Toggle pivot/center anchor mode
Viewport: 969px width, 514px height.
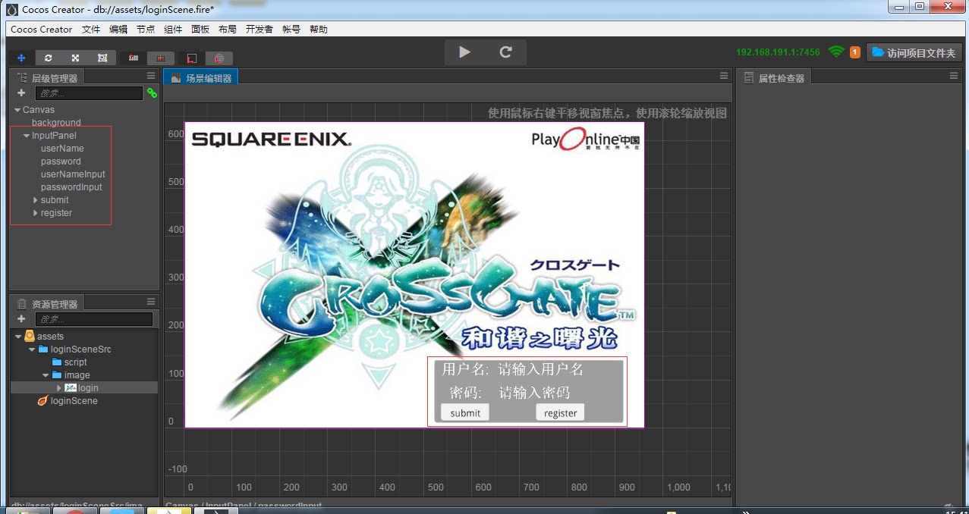pos(134,58)
